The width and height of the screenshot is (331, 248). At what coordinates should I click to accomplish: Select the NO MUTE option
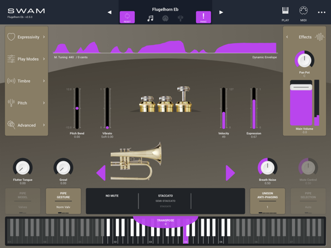pyautogui.click(x=112, y=196)
